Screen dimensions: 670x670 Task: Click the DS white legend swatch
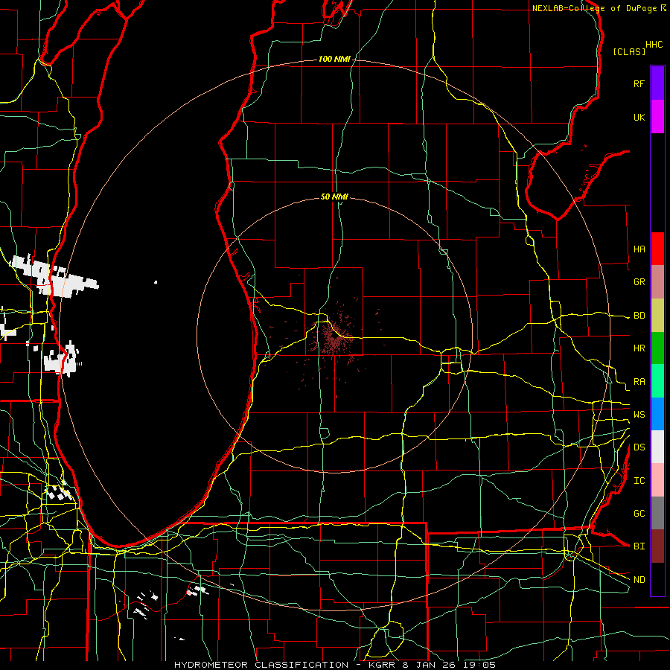coord(657,447)
